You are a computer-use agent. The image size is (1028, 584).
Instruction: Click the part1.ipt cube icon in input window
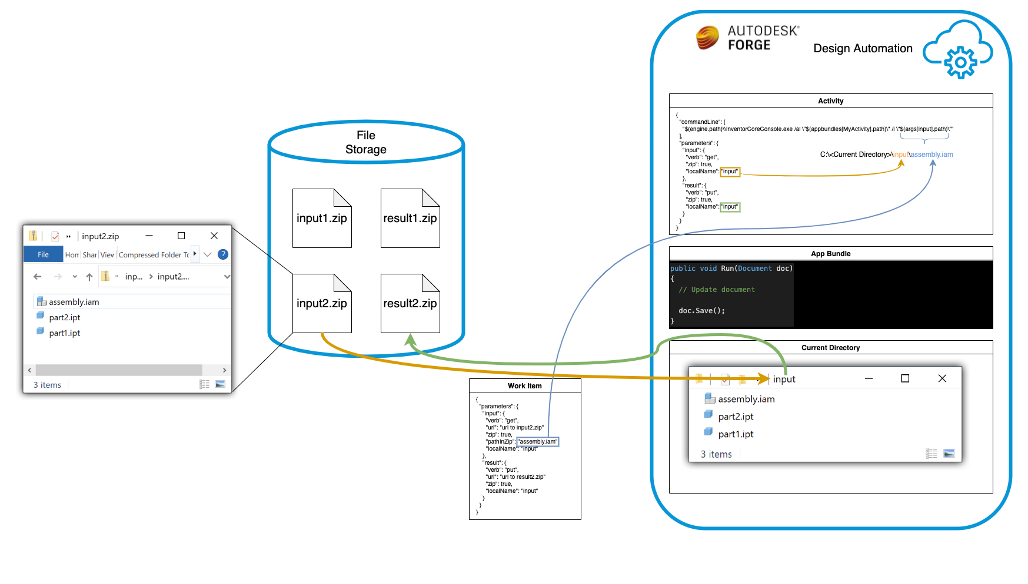pyautogui.click(x=708, y=432)
